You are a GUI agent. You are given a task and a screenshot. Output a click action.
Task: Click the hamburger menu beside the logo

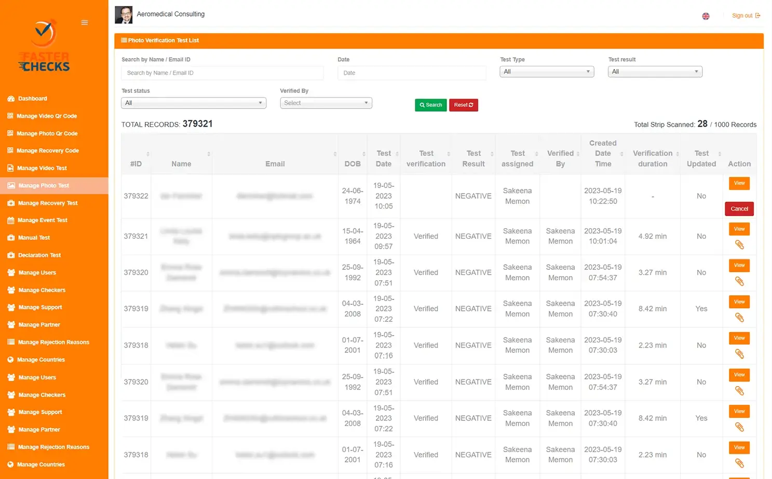tap(85, 22)
